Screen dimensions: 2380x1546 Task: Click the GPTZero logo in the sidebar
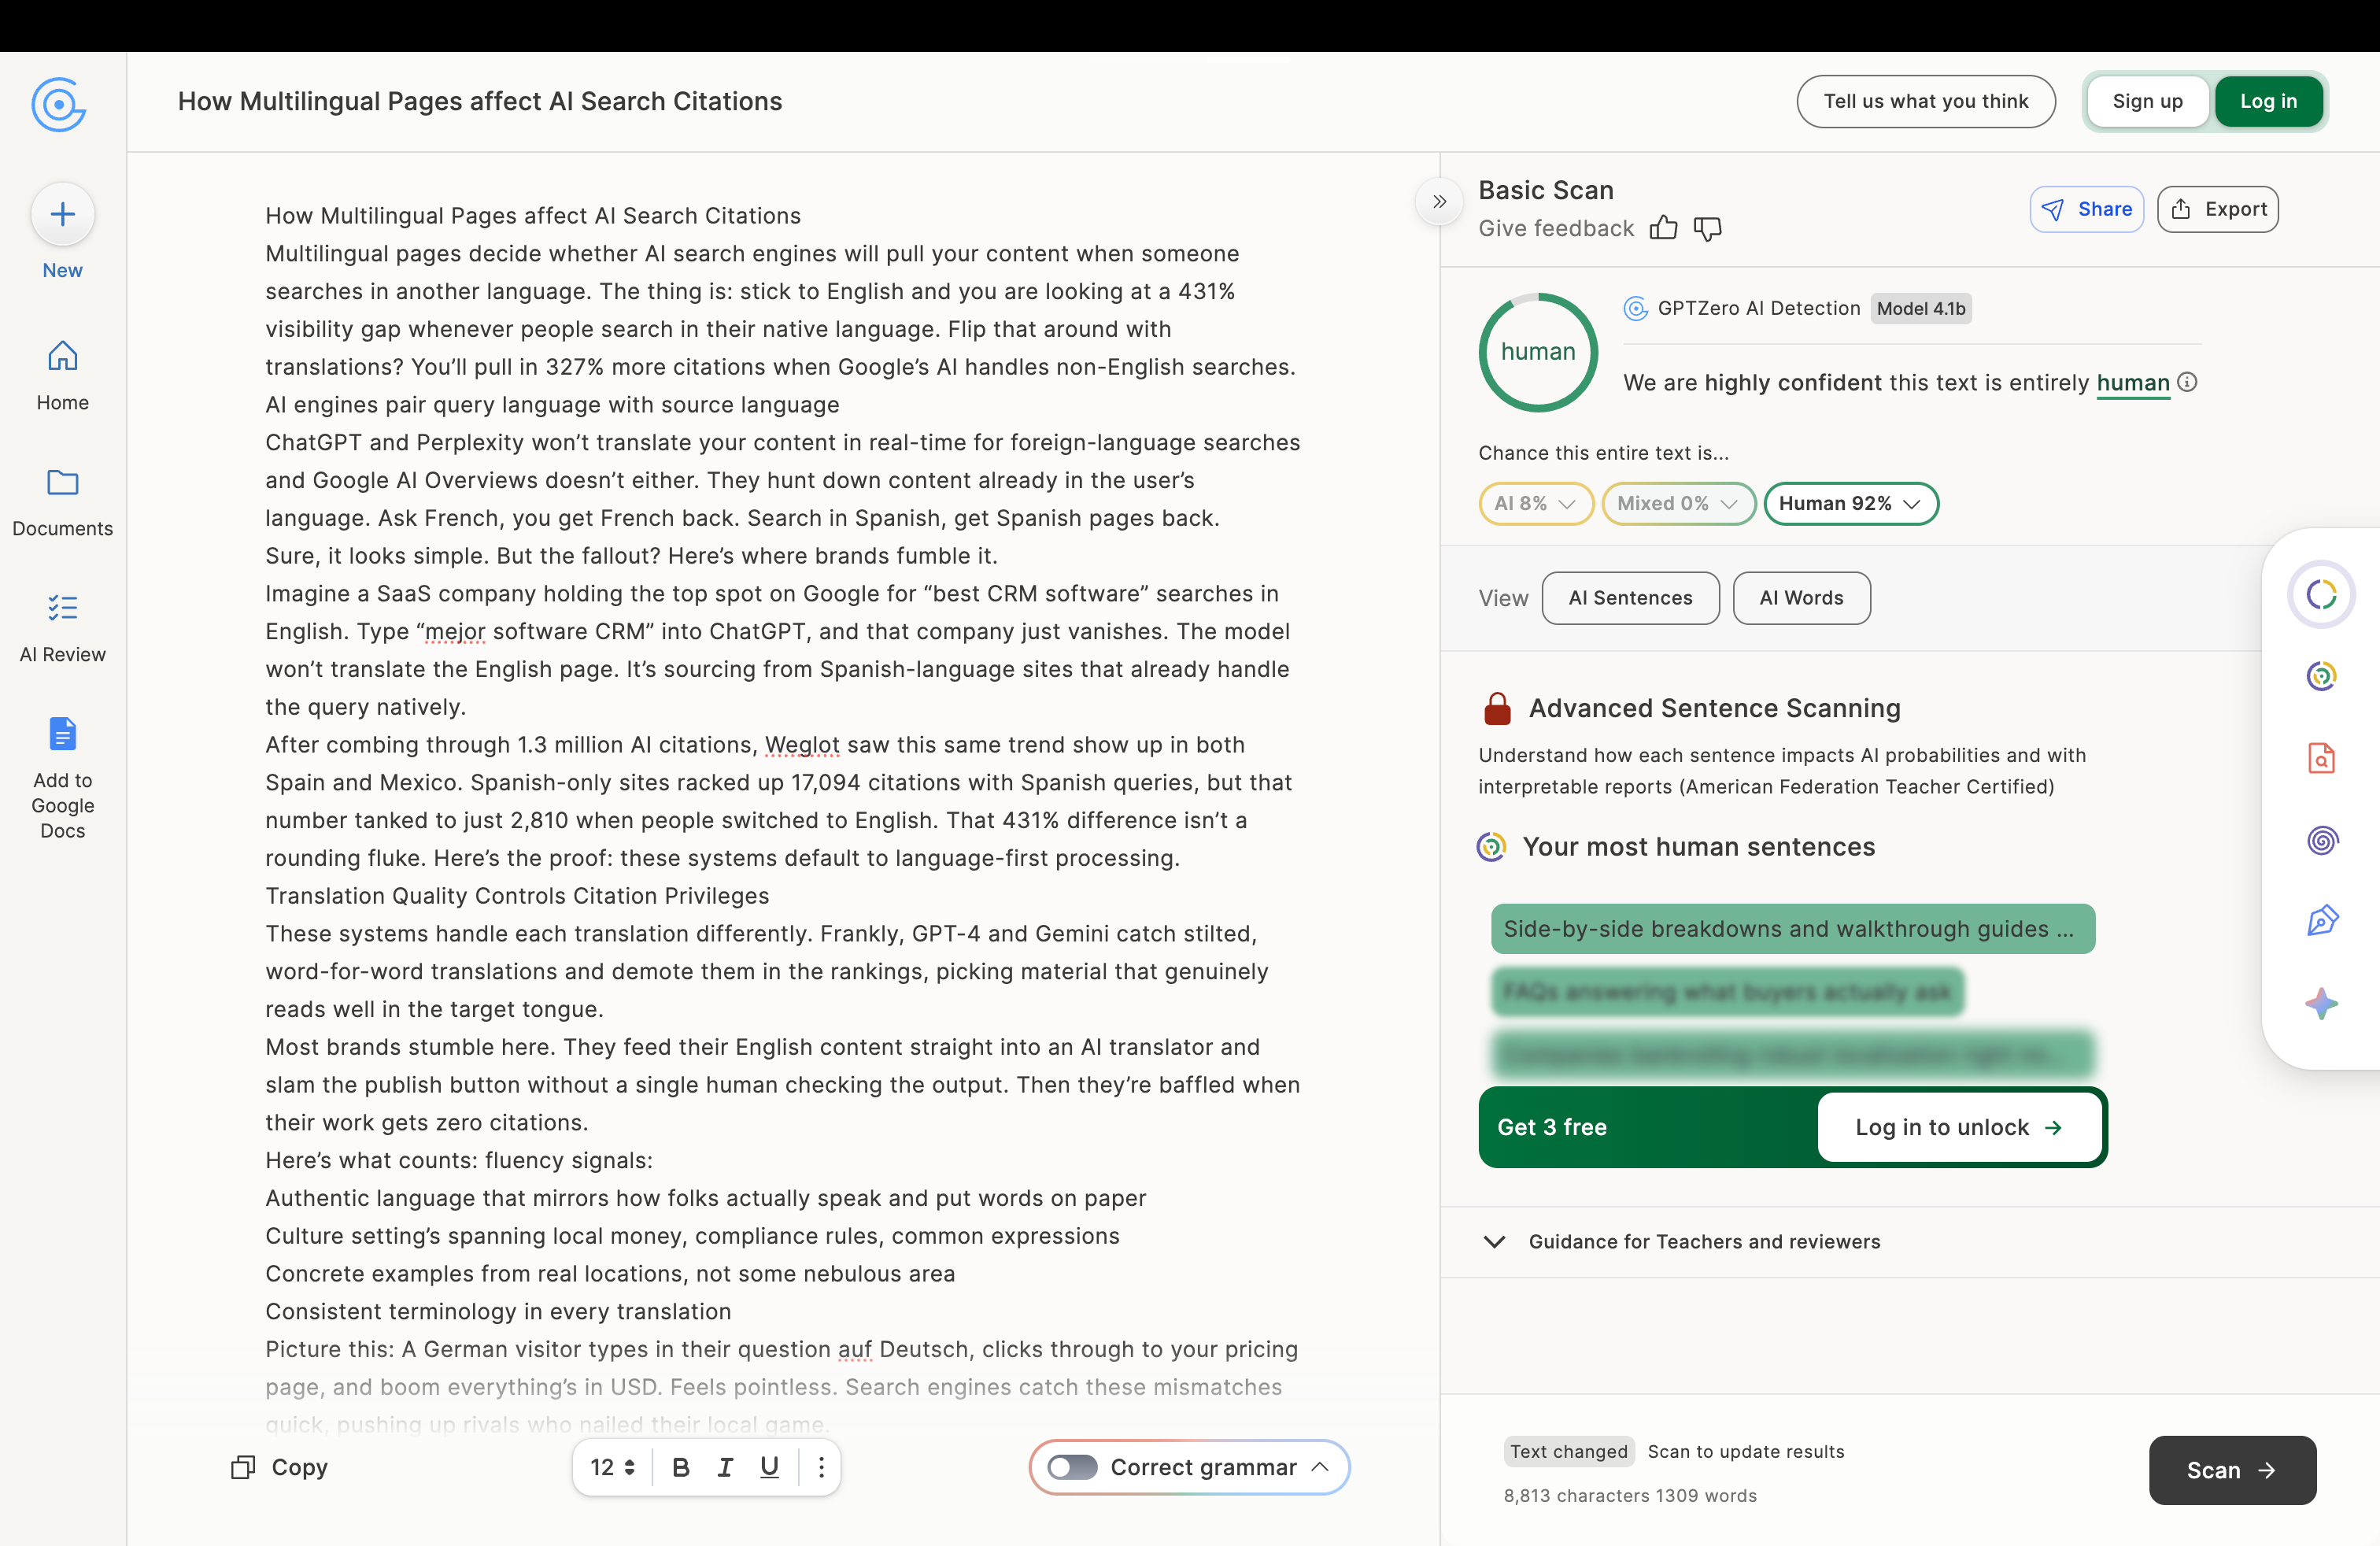coord(59,103)
